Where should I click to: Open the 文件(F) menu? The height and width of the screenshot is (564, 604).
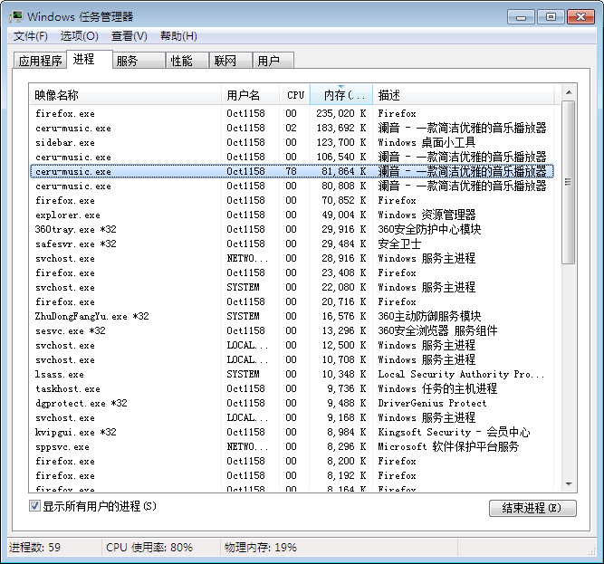coord(30,36)
